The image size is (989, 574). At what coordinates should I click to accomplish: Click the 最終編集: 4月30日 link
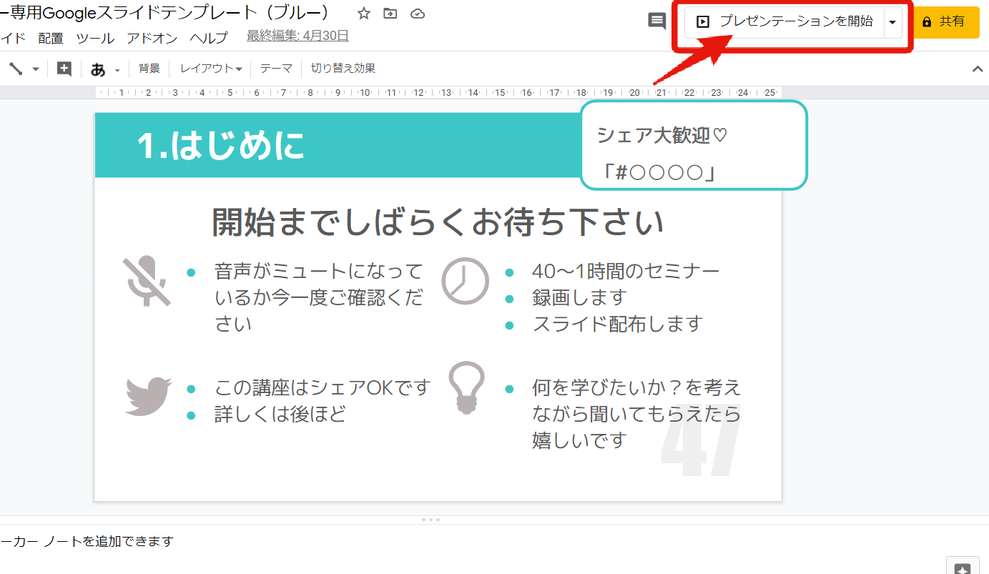click(298, 36)
